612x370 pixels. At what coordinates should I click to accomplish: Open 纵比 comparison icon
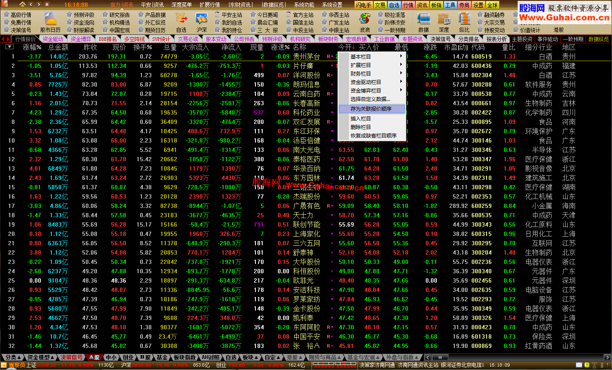click(464, 19)
